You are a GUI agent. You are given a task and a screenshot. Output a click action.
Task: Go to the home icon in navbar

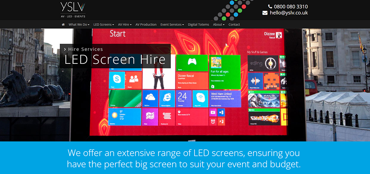pyautogui.click(x=63, y=24)
